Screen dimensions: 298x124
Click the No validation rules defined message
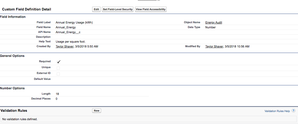[x=20, y=119]
